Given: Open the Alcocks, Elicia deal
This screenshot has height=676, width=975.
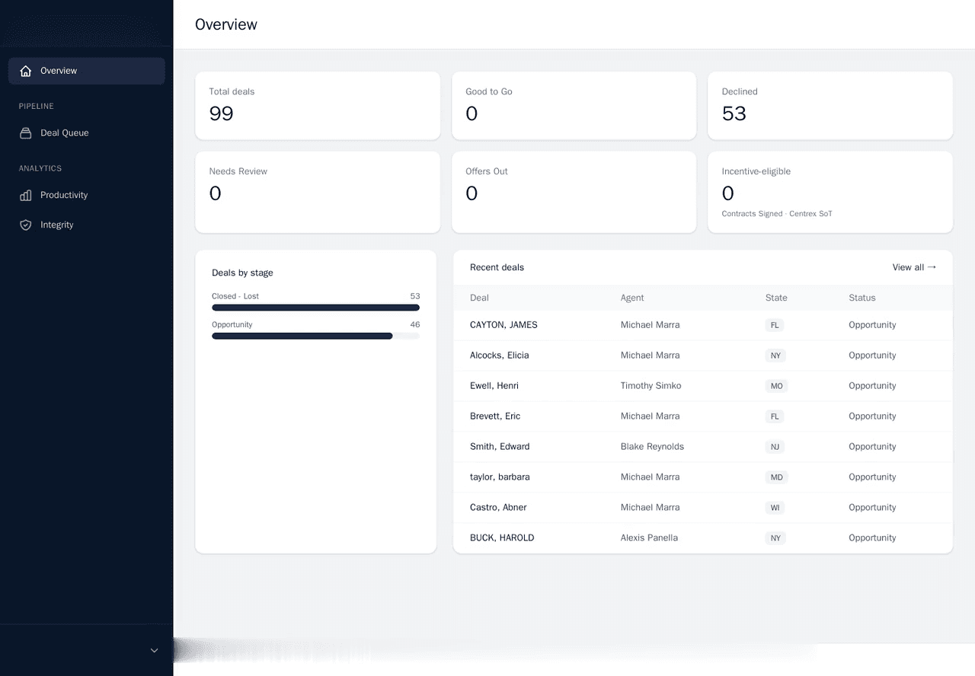Looking at the screenshot, I should point(499,356).
